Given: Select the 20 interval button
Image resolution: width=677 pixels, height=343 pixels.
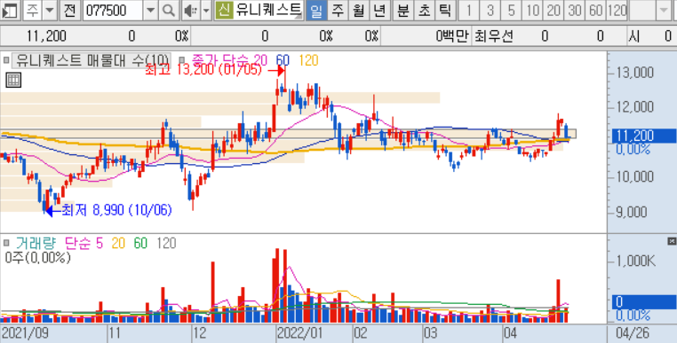Looking at the screenshot, I should [554, 11].
